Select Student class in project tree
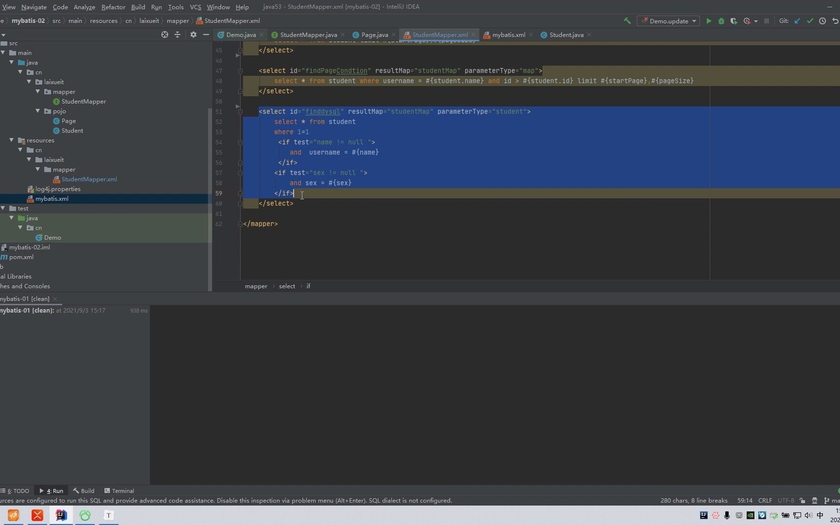This screenshot has width=840, height=525. (72, 130)
